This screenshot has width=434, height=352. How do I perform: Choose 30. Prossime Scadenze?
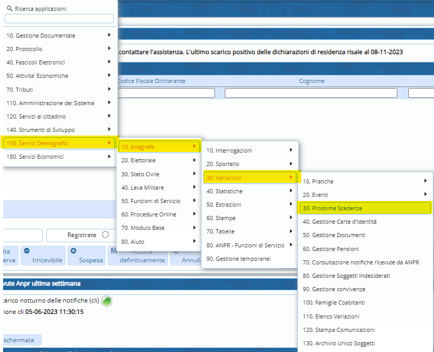point(365,208)
